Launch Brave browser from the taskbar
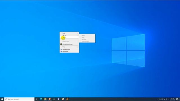The image size is (180, 101). tap(50, 99)
